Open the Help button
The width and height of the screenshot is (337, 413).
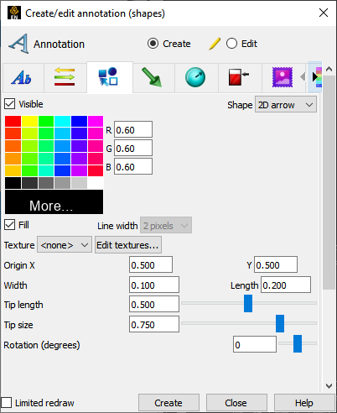click(304, 403)
